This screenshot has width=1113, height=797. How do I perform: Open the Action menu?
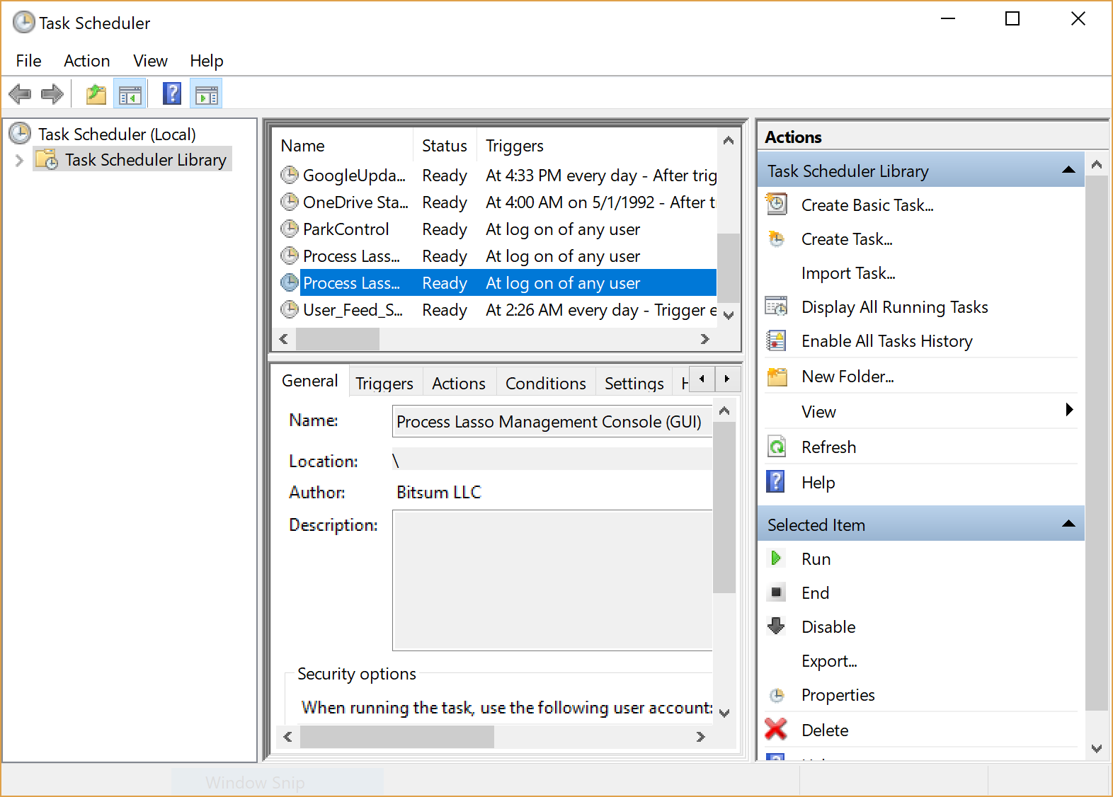86,61
